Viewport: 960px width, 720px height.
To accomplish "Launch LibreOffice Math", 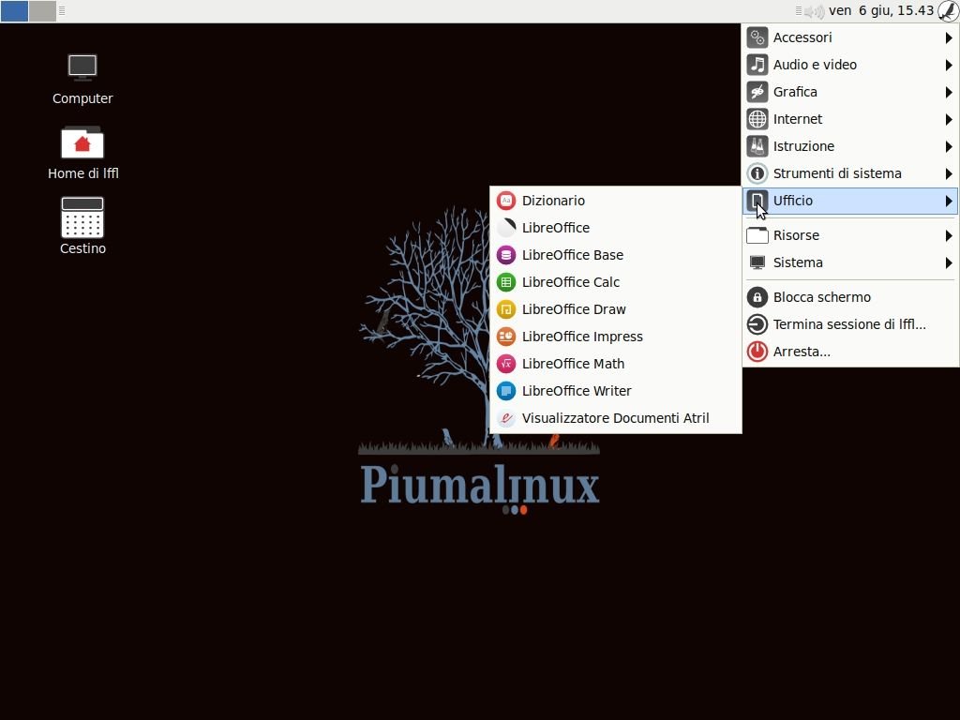I will tap(572, 364).
